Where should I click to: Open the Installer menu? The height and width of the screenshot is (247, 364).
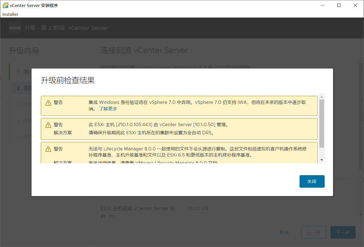[x=10, y=14]
